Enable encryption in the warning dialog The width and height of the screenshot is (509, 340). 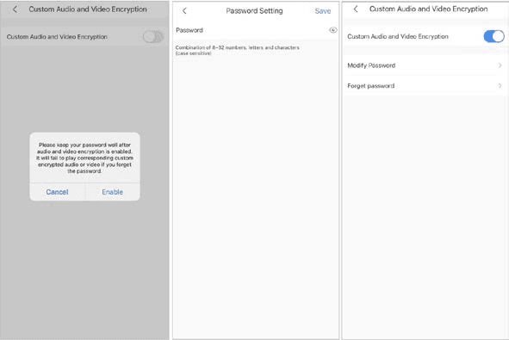[x=112, y=192]
